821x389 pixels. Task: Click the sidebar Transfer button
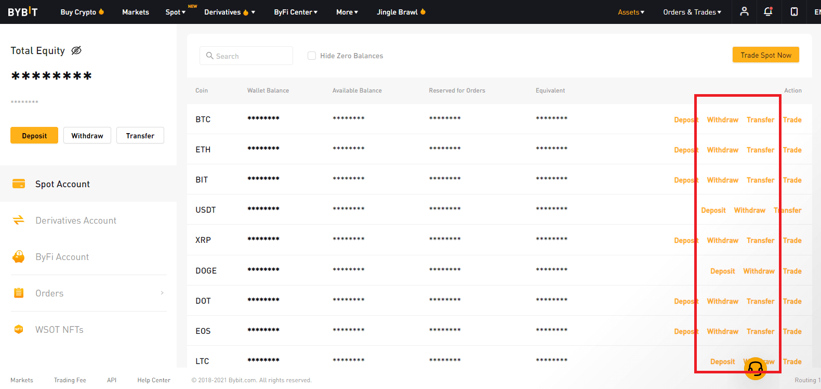pyautogui.click(x=140, y=135)
